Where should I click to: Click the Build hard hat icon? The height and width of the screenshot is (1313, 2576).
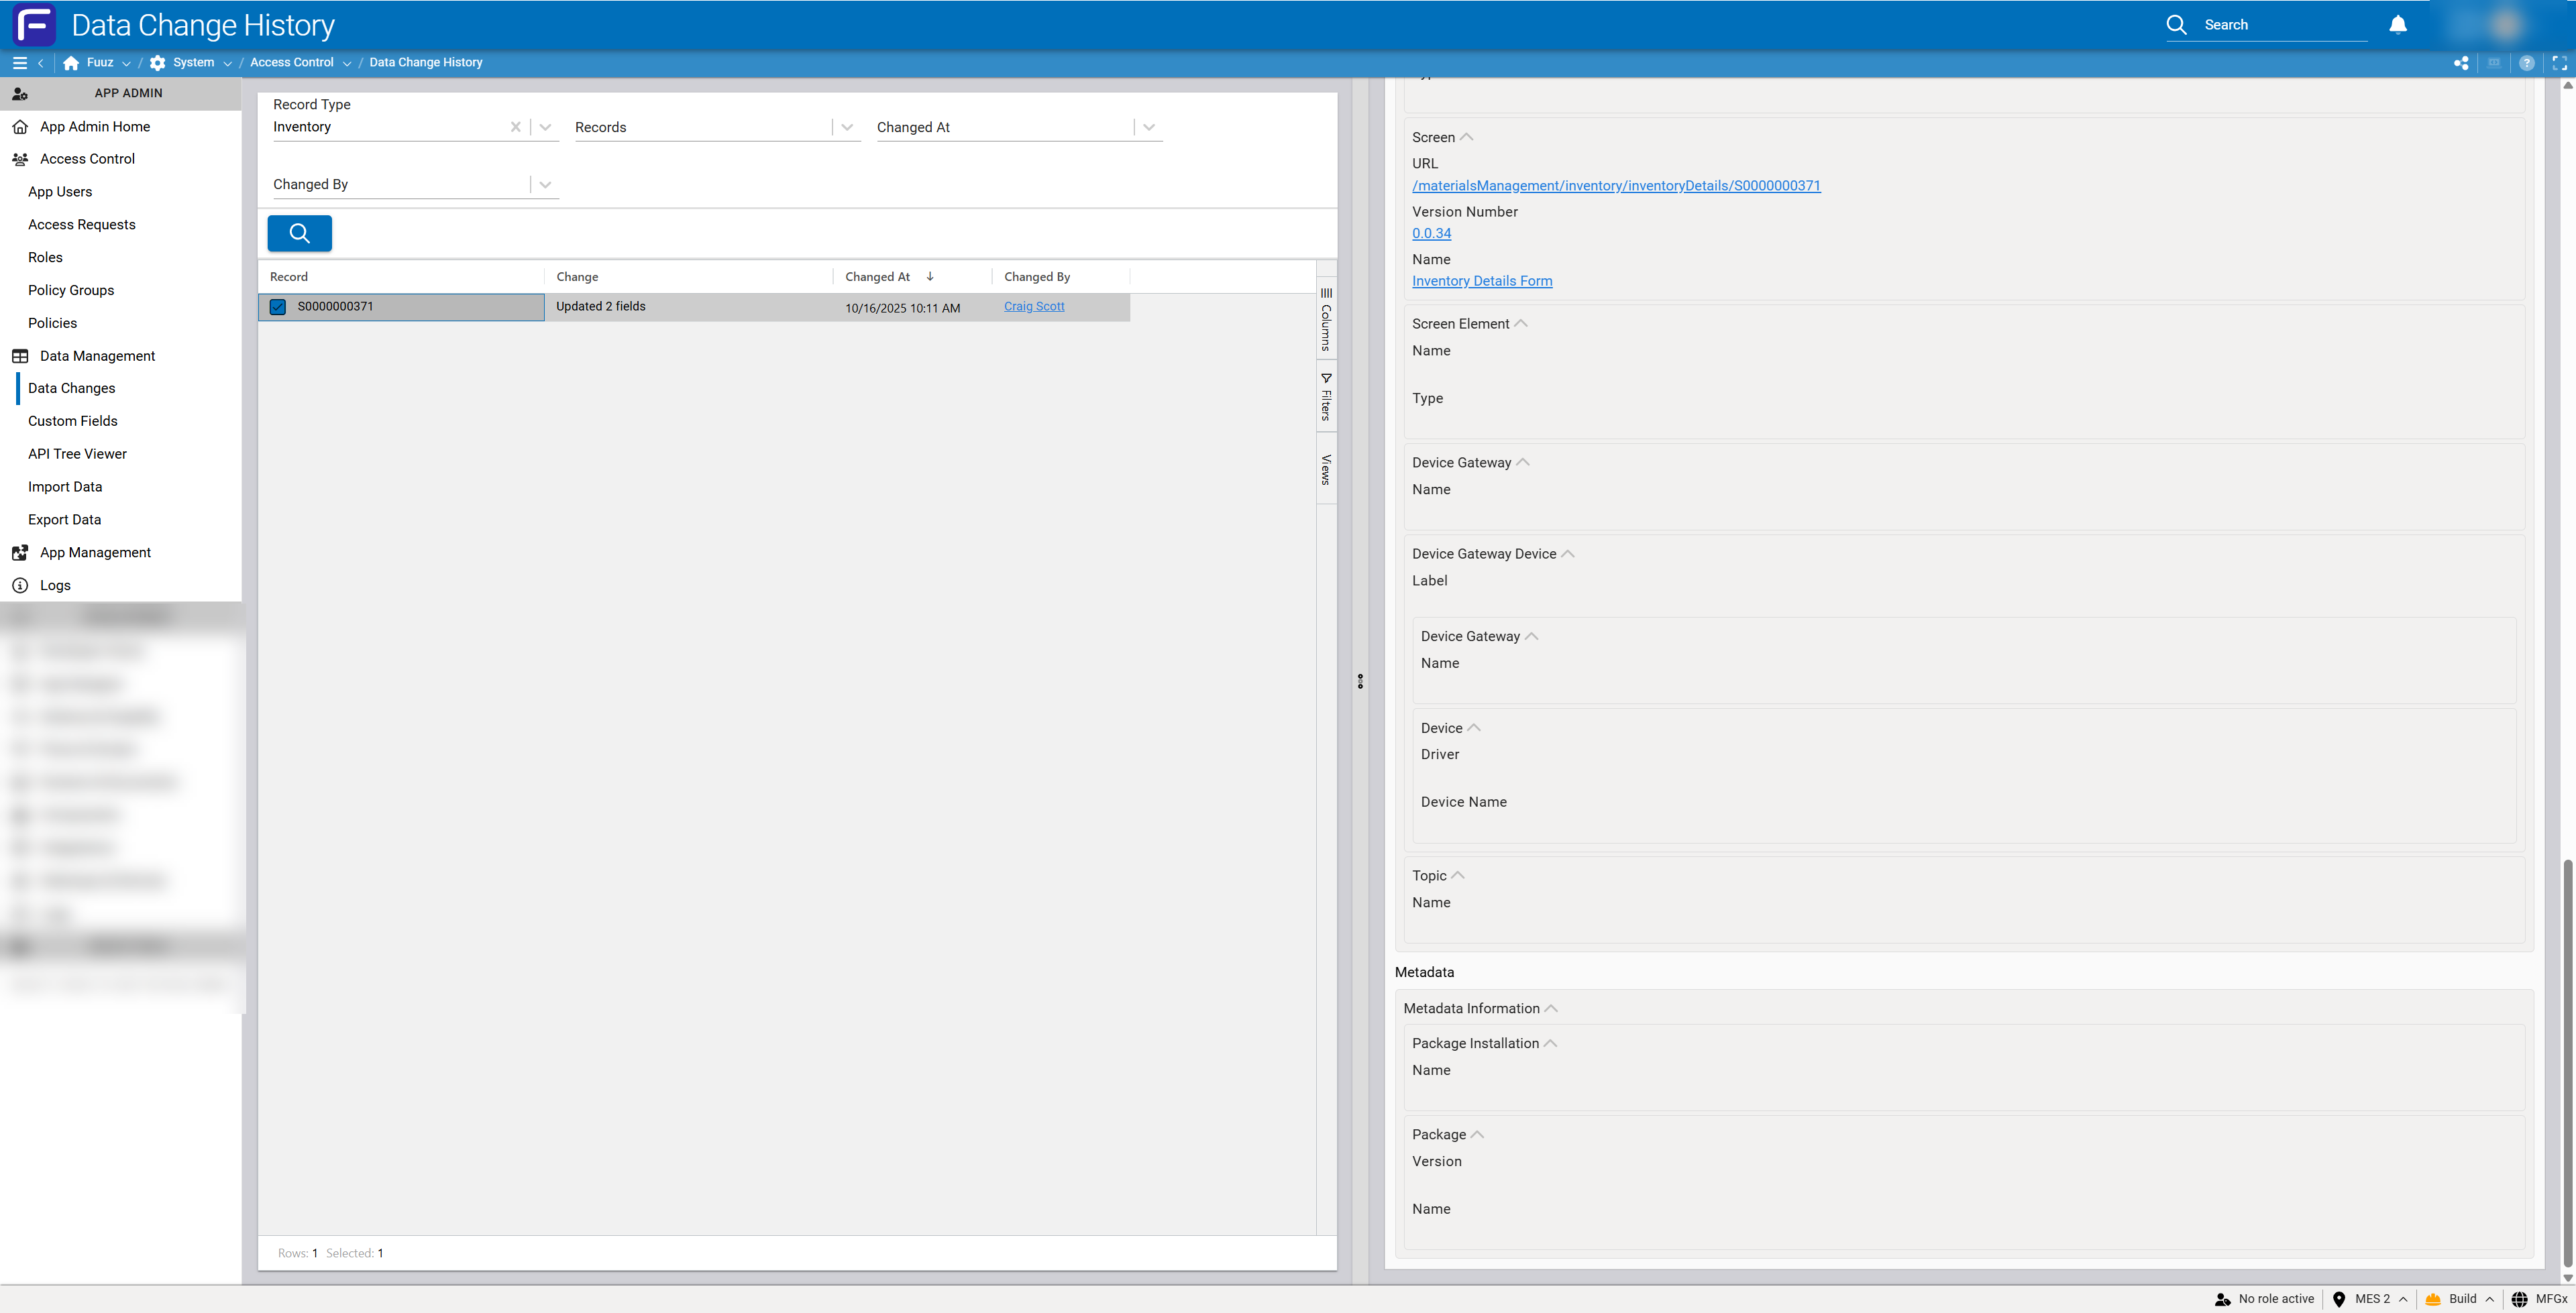(2433, 1299)
